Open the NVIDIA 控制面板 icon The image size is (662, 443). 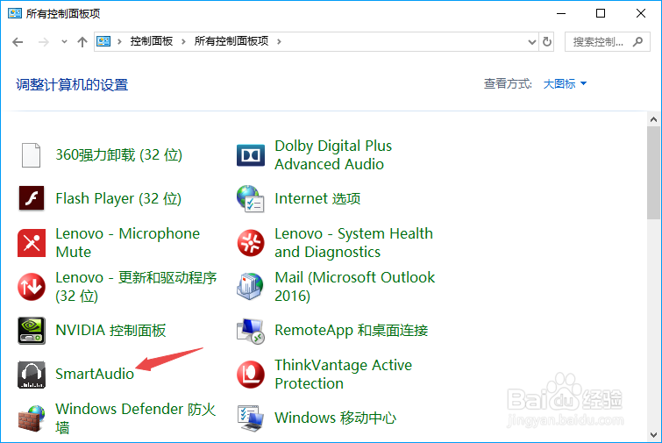(32, 331)
